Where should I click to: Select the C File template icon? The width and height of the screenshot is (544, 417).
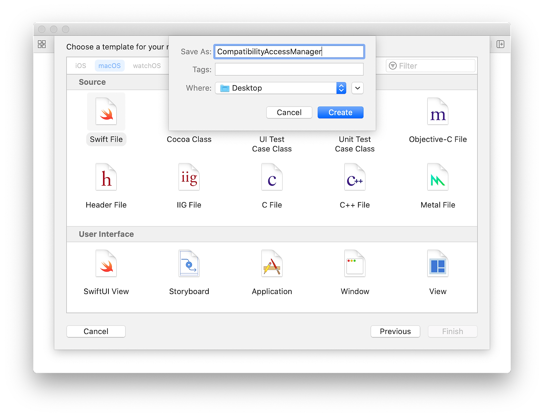272,177
